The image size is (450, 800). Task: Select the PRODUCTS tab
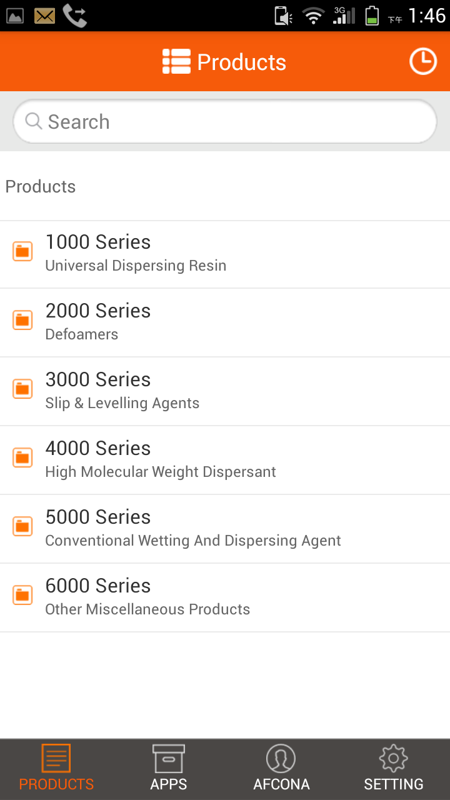pyautogui.click(x=56, y=769)
